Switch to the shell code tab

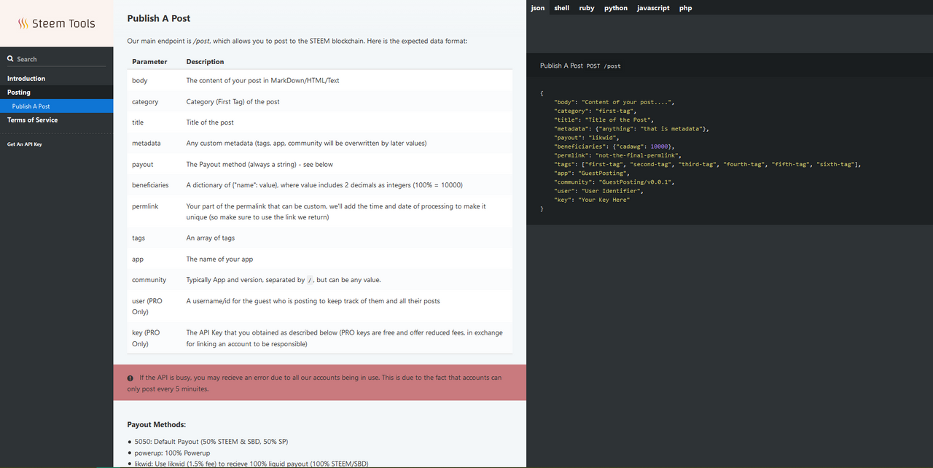(561, 8)
